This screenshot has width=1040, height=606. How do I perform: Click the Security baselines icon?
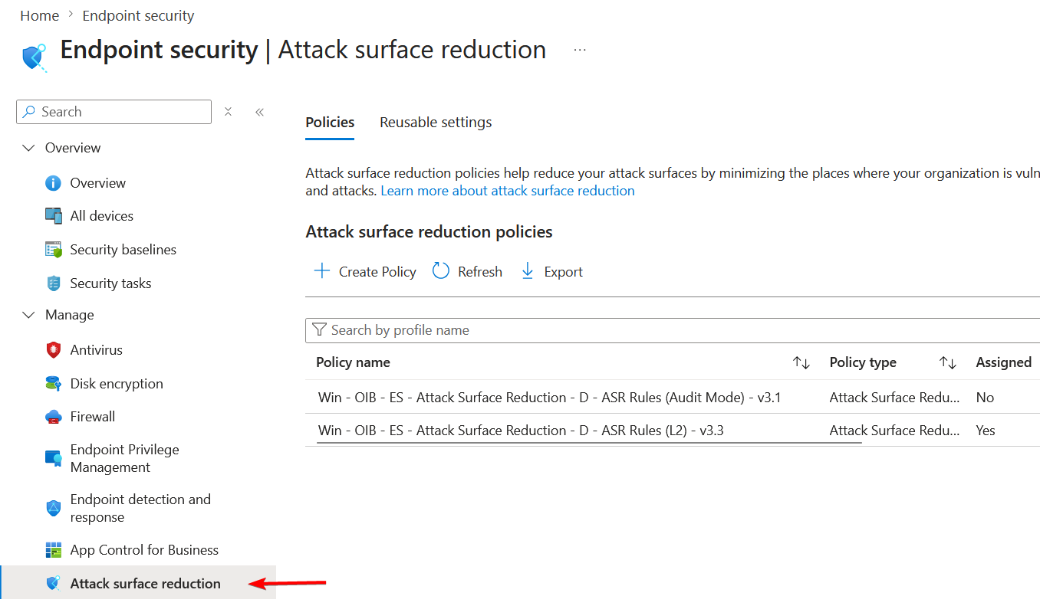pos(53,250)
